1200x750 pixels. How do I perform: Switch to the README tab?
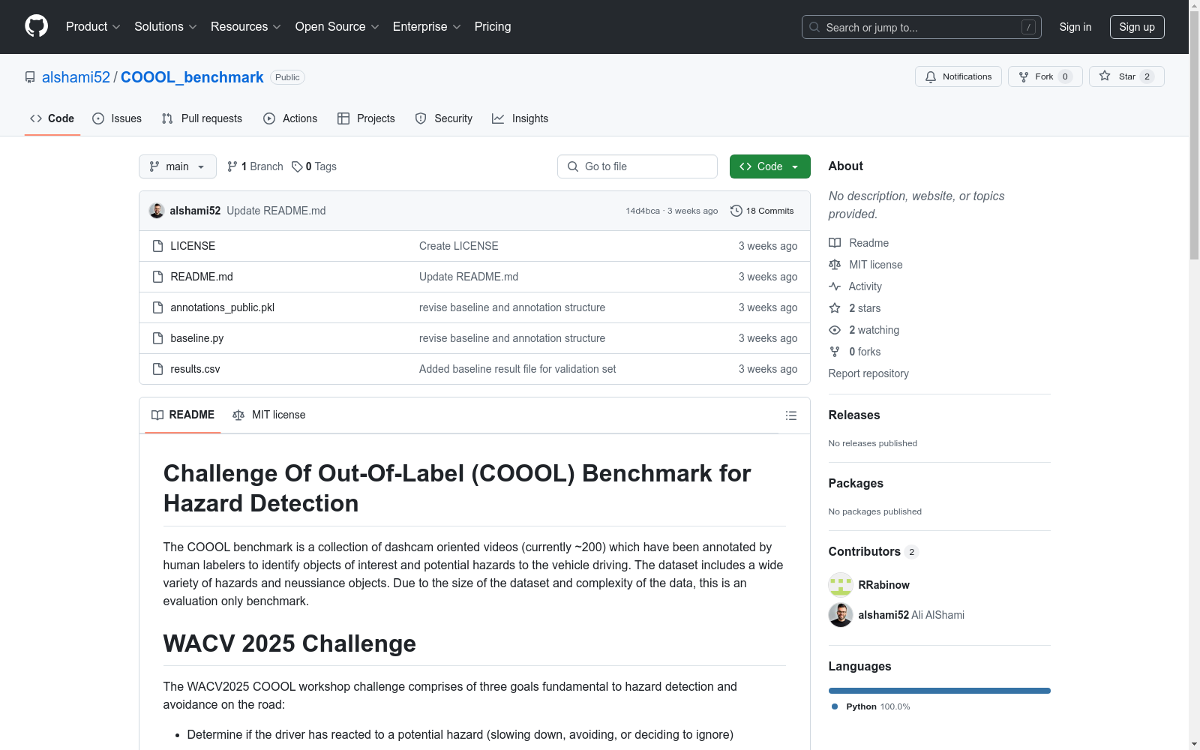coord(183,415)
